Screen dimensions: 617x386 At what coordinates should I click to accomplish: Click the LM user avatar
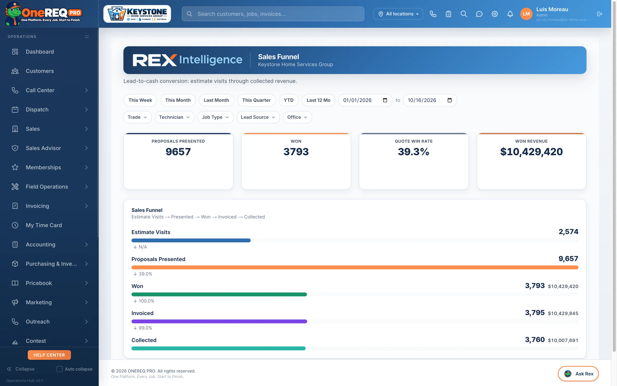[526, 14]
